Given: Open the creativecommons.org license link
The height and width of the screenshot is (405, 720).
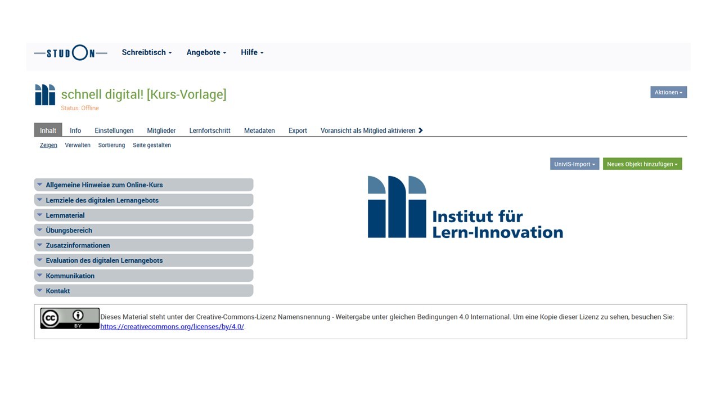Looking at the screenshot, I should 172,327.
